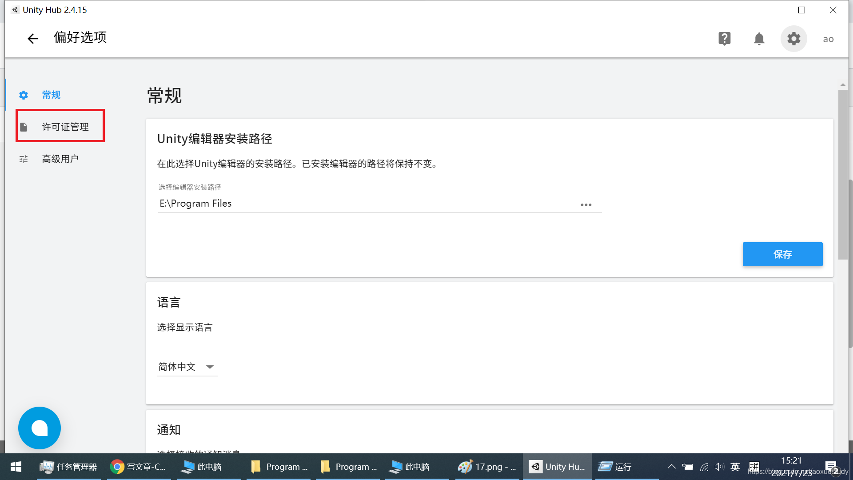
Task: Minimize the Unity Hub window
Action: point(771,10)
